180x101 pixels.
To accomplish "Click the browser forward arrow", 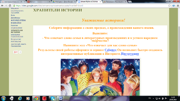I will (x=6, y=6).
